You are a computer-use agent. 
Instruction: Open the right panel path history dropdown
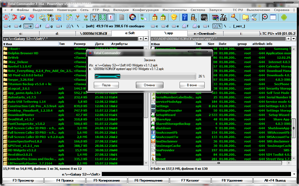coord(293,39)
